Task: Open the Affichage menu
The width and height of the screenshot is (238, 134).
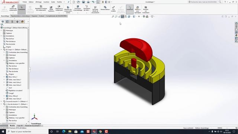Action: (x=38, y=2)
